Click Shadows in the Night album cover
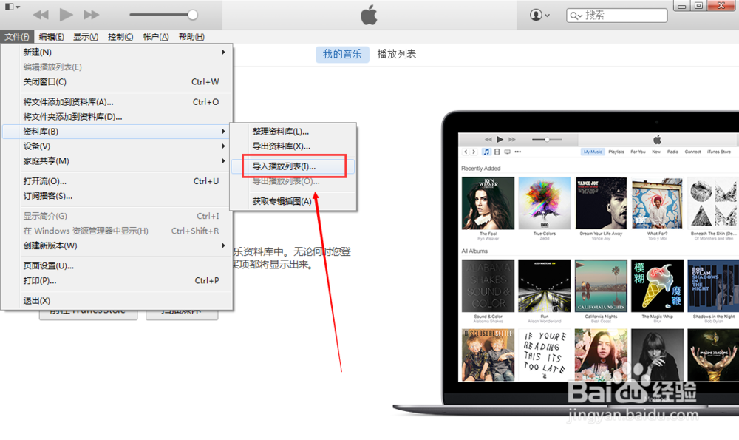Screen dimensions: 739x440 coord(713,285)
